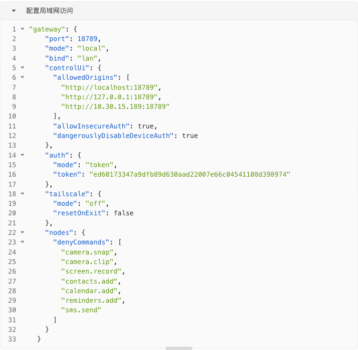Click the allowInsecureAuth true value
Image resolution: width=358 pixels, height=350 pixels.
145,126
